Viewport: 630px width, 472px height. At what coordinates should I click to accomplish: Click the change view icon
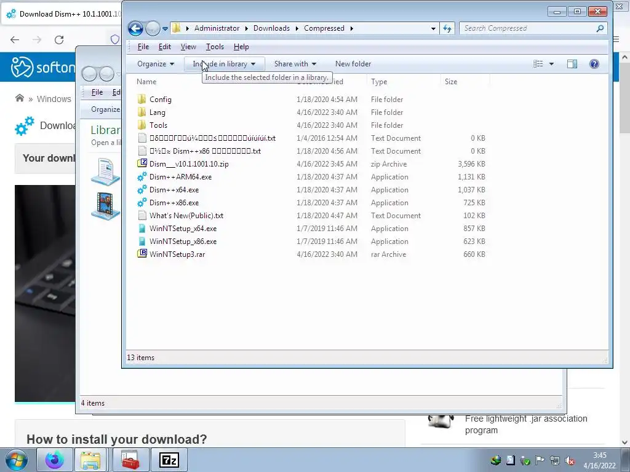[538, 64]
